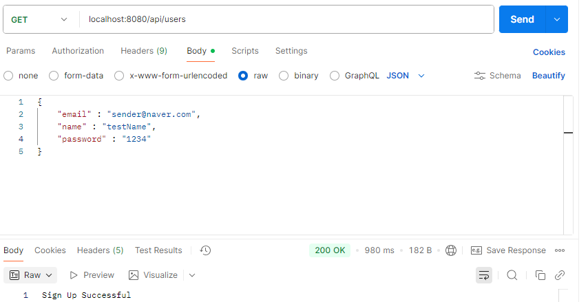
Task: Click the "1234" password value
Action: click(x=136, y=139)
